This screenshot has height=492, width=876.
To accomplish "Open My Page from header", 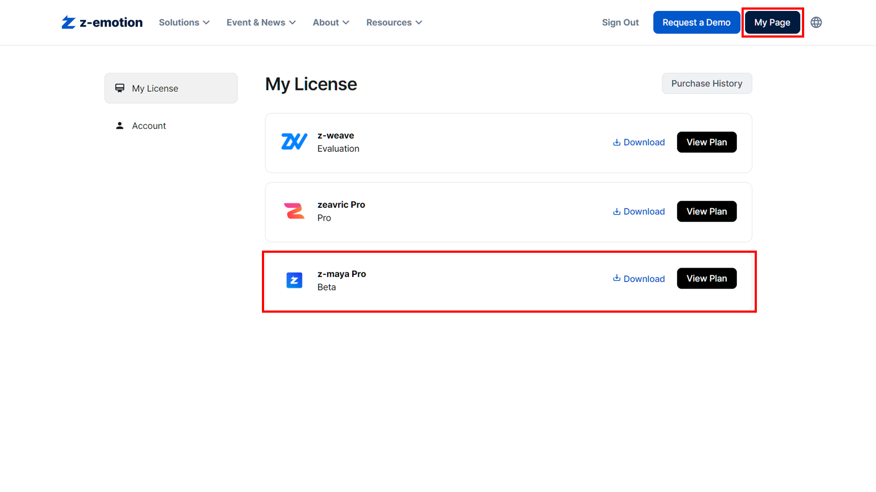I will [x=772, y=22].
